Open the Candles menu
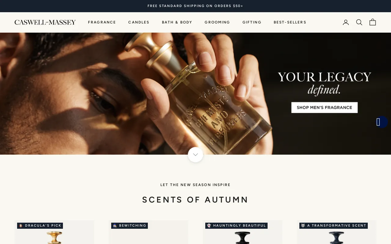This screenshot has width=391, height=244. tap(139, 22)
